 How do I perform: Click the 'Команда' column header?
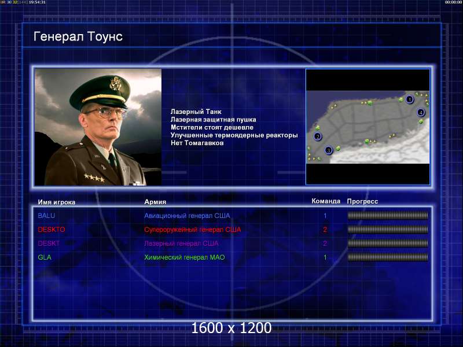pos(326,201)
